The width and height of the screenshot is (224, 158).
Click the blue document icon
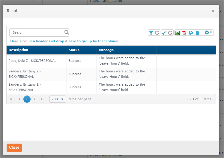pos(198,33)
